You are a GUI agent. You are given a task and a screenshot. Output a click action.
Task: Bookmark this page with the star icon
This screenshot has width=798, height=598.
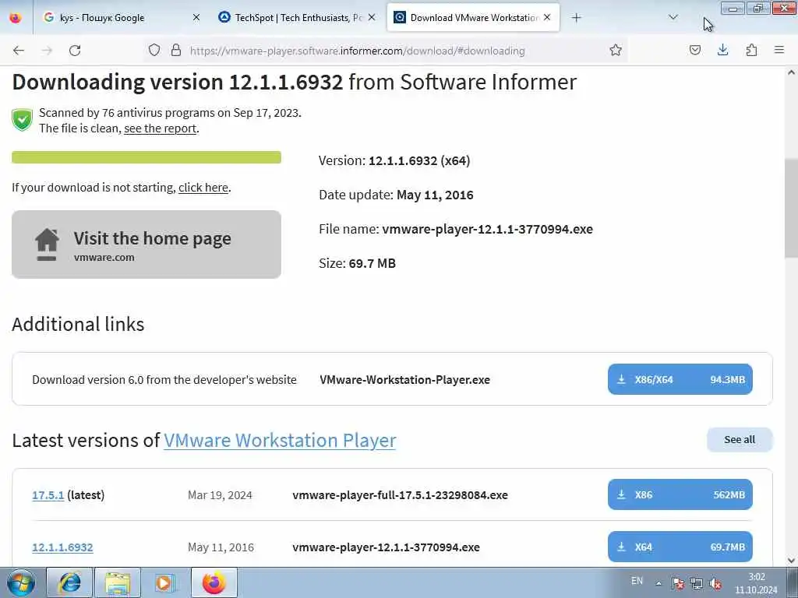pos(616,50)
